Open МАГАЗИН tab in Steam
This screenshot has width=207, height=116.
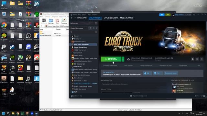[x=82, y=18]
